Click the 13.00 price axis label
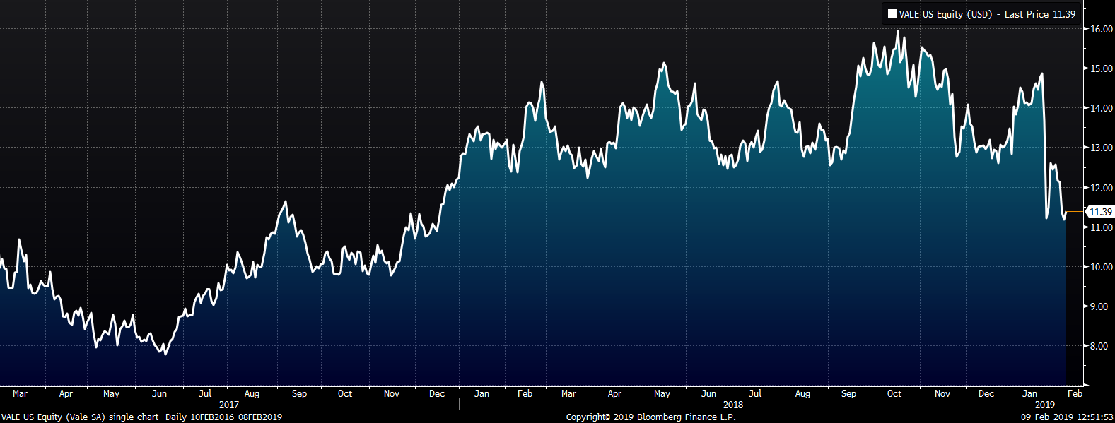 1102,148
